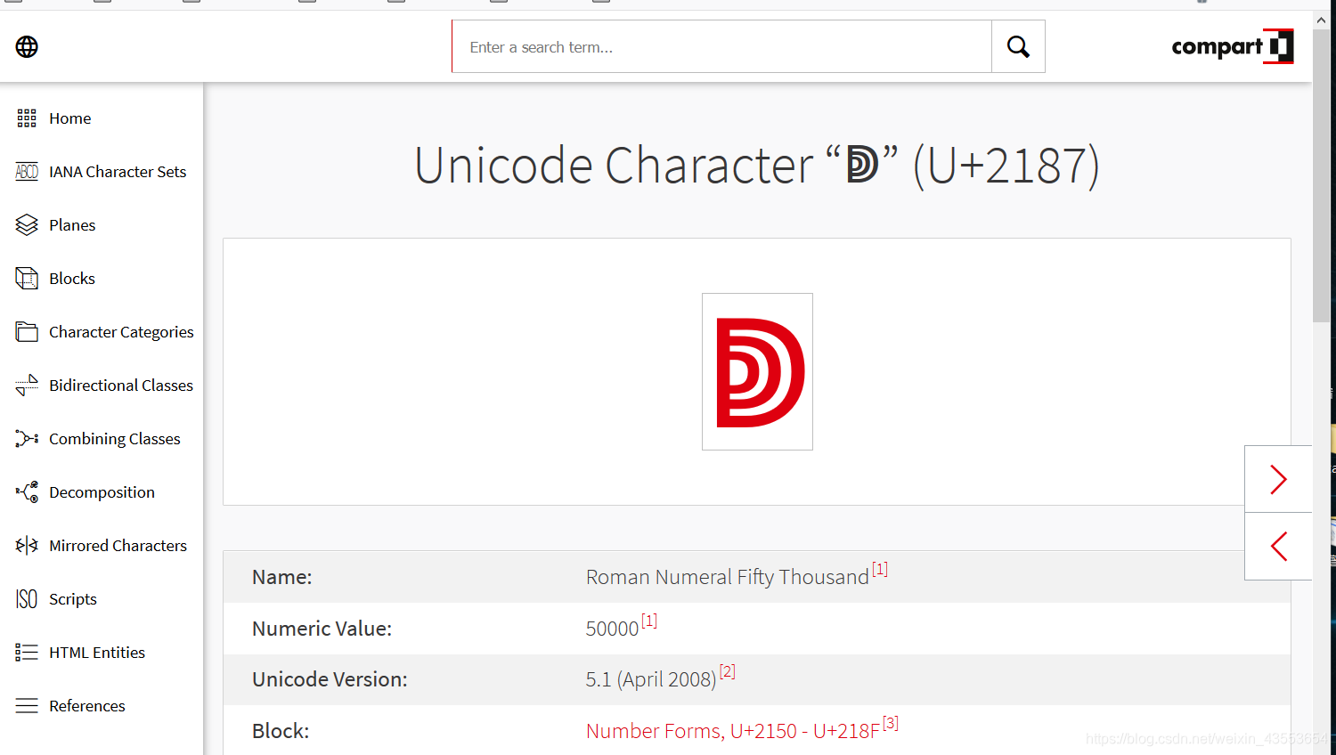The width and height of the screenshot is (1336, 755).
Task: Click footnote [1] beside the Name value
Action: [x=880, y=569]
